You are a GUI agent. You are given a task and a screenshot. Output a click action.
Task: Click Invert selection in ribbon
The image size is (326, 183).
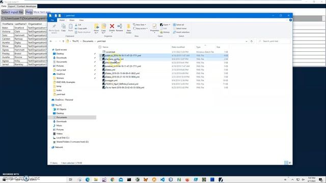181,32
